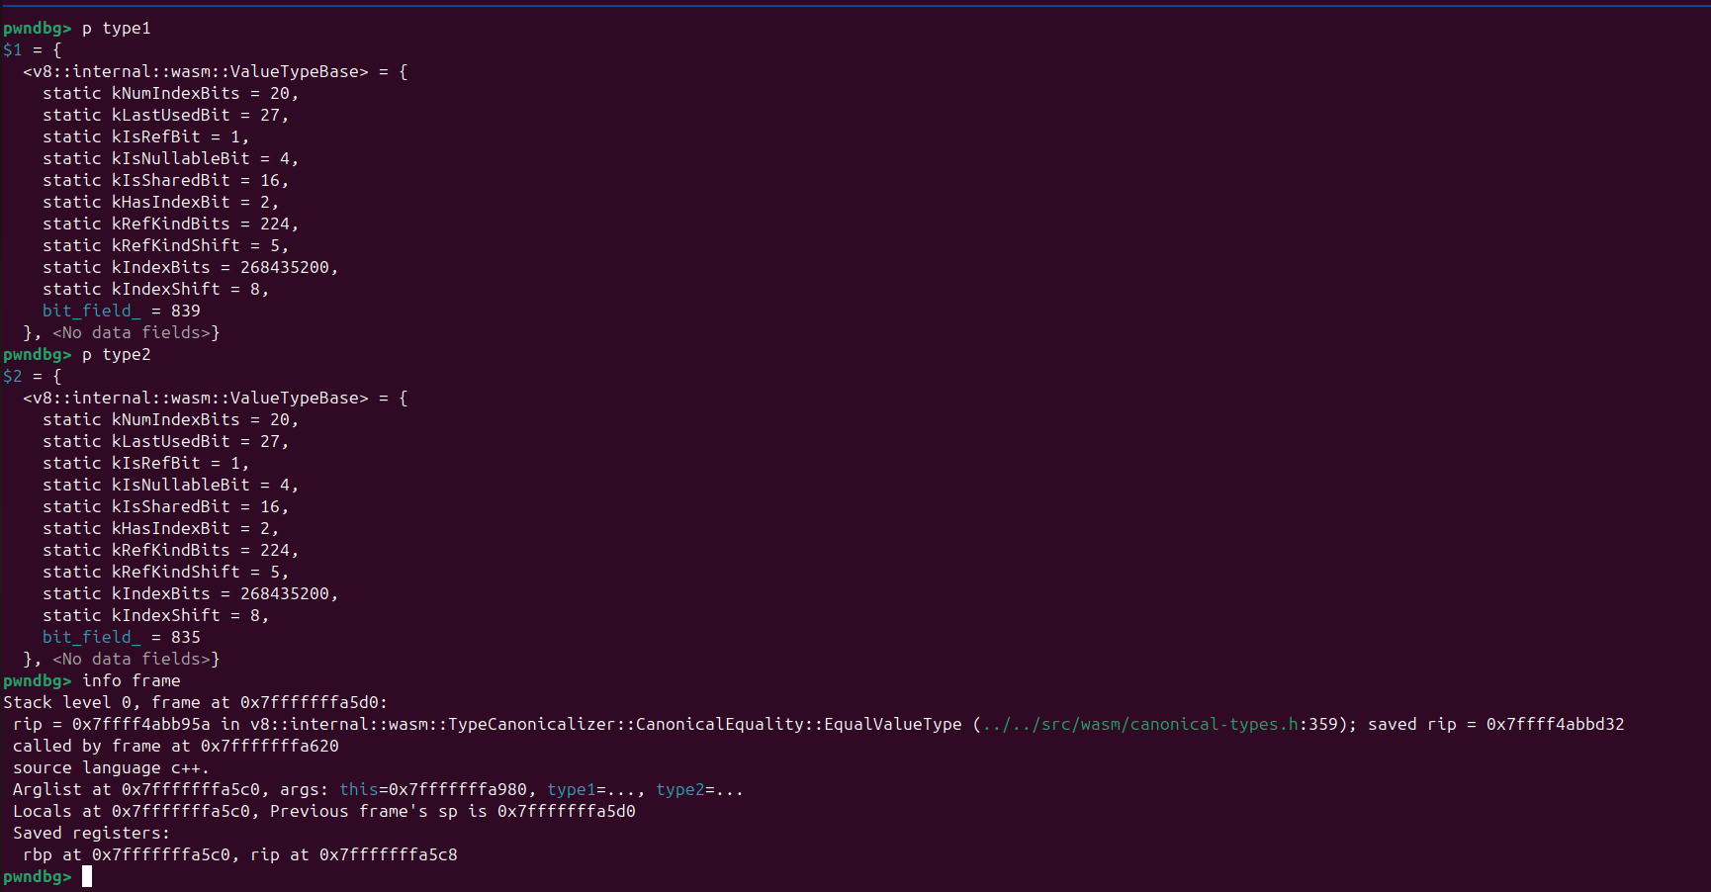Select the bit_field_ value 835
The width and height of the screenshot is (1711, 892).
click(x=185, y=637)
